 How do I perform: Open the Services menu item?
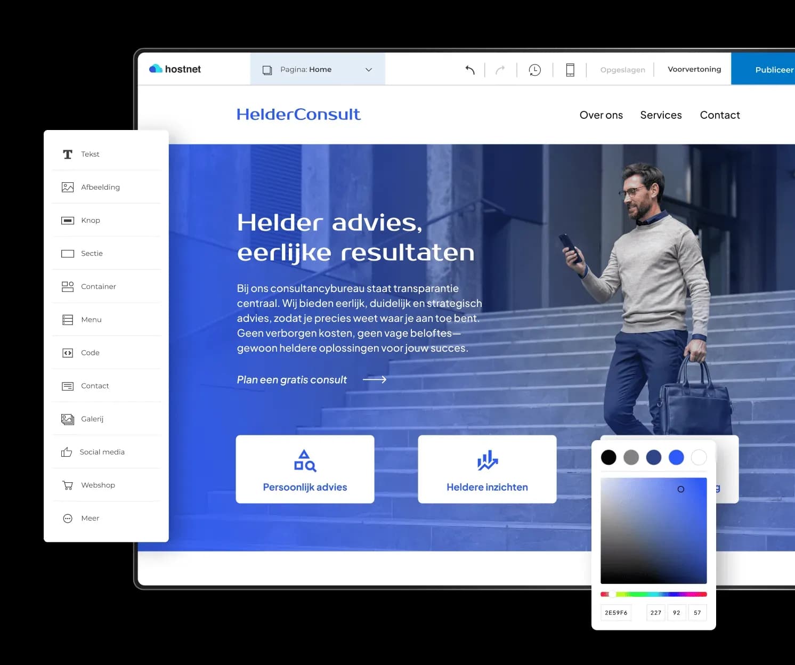(x=661, y=115)
